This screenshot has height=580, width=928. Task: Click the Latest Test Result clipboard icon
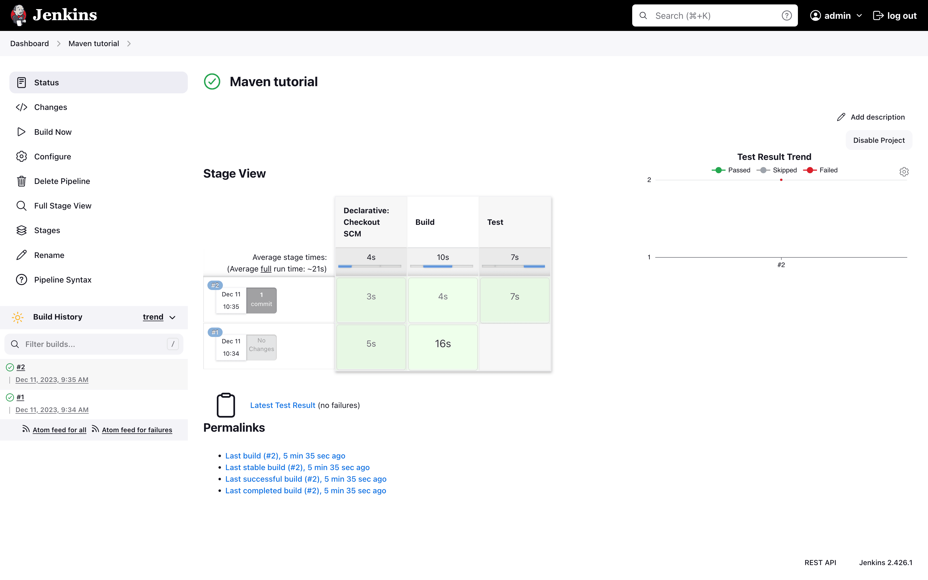(x=226, y=405)
